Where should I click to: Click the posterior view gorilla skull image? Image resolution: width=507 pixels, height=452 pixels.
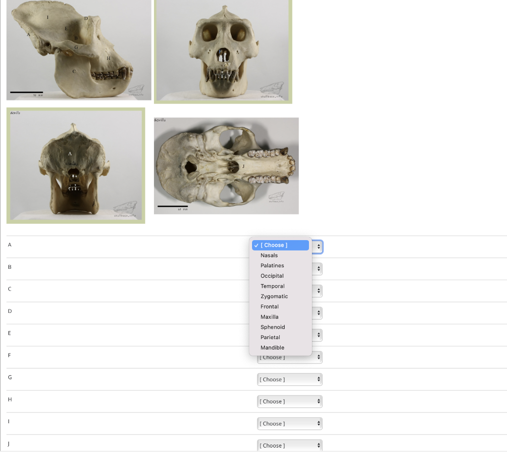[x=76, y=165]
